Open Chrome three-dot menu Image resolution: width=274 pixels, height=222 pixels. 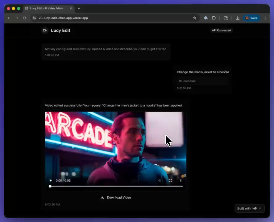(x=265, y=18)
